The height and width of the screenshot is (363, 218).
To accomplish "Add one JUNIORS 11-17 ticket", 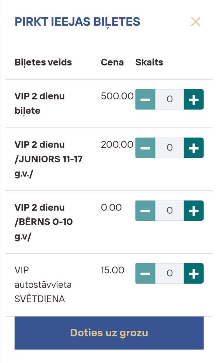I will tap(194, 148).
